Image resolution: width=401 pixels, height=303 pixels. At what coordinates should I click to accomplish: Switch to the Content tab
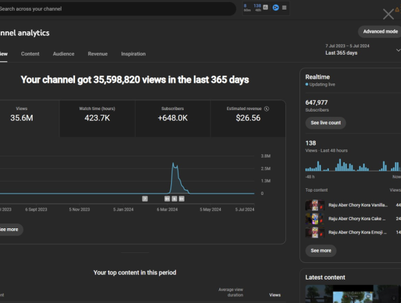30,54
